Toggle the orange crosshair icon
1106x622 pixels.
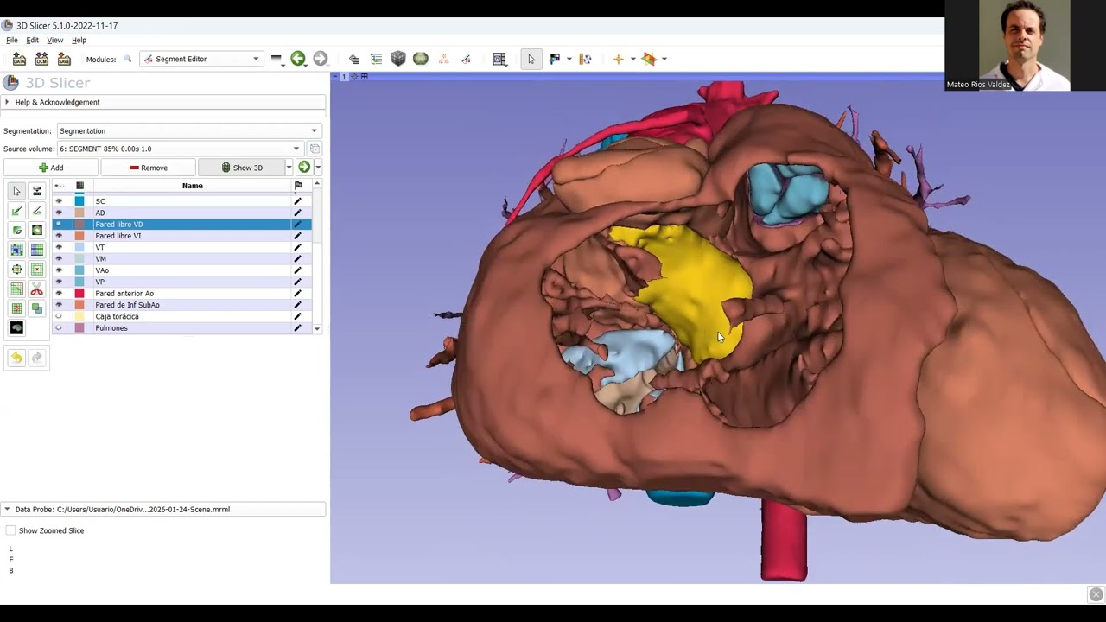[618, 59]
